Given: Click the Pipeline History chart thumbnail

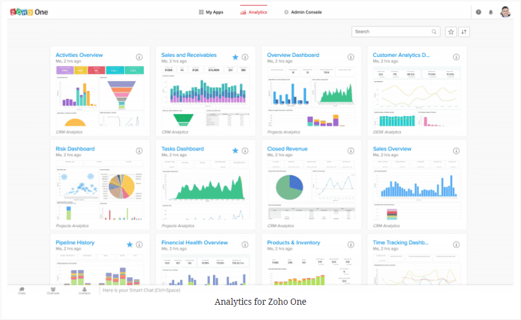Looking at the screenshot, I should tap(100, 269).
